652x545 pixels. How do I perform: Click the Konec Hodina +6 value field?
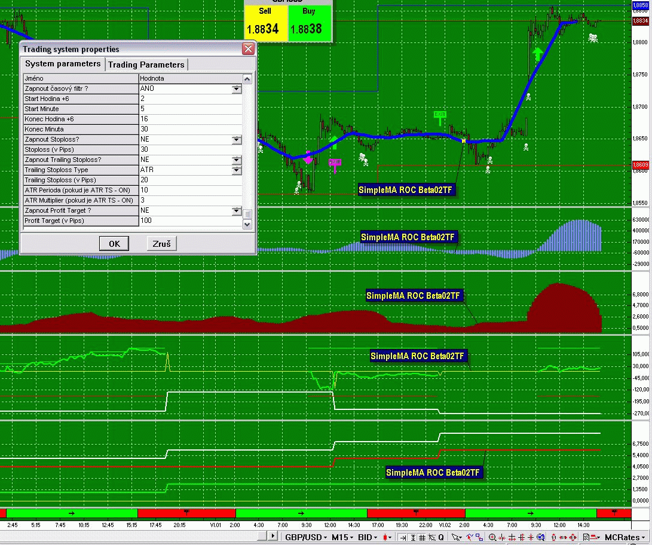coord(191,119)
